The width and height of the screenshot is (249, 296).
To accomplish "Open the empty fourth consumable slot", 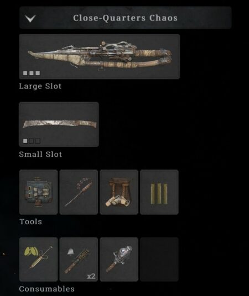I will point(159,260).
